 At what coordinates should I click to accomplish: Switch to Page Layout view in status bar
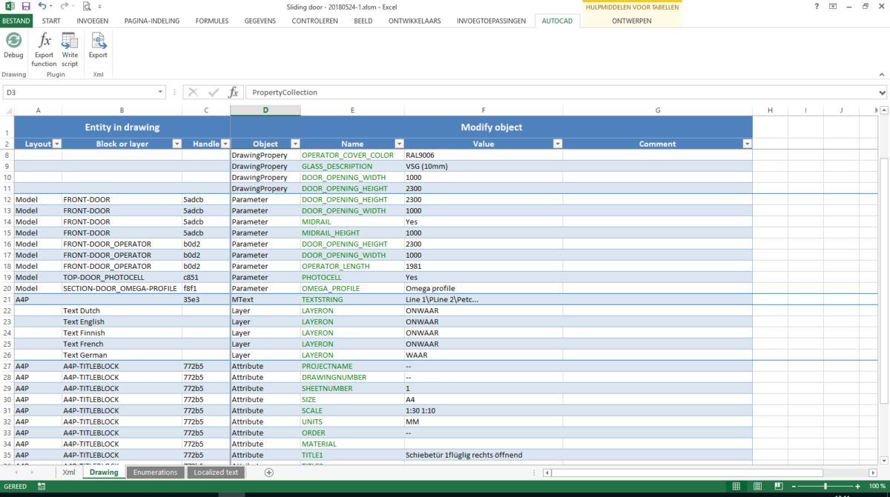(756, 487)
